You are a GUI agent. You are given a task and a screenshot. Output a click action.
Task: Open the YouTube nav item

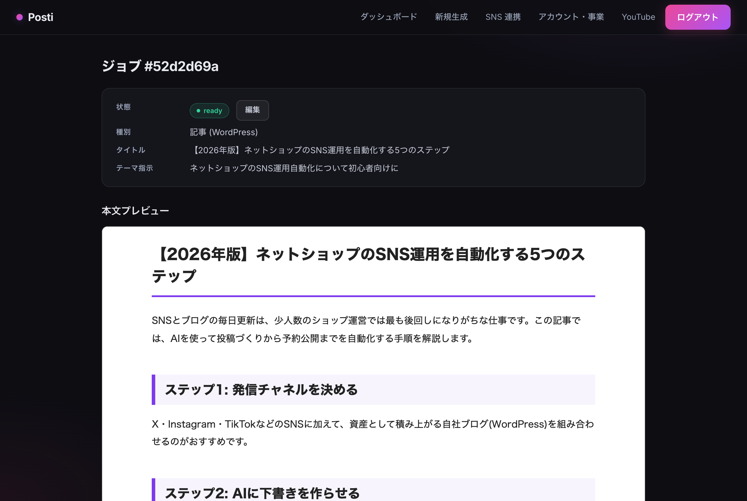coord(638,17)
